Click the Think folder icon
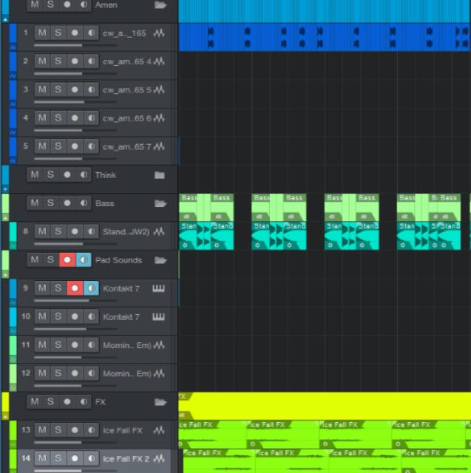 pos(159,175)
